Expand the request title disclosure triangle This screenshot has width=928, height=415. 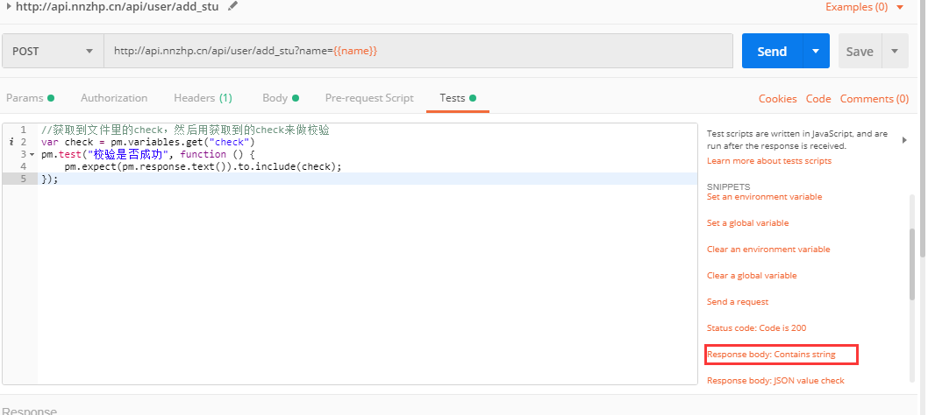9,7
